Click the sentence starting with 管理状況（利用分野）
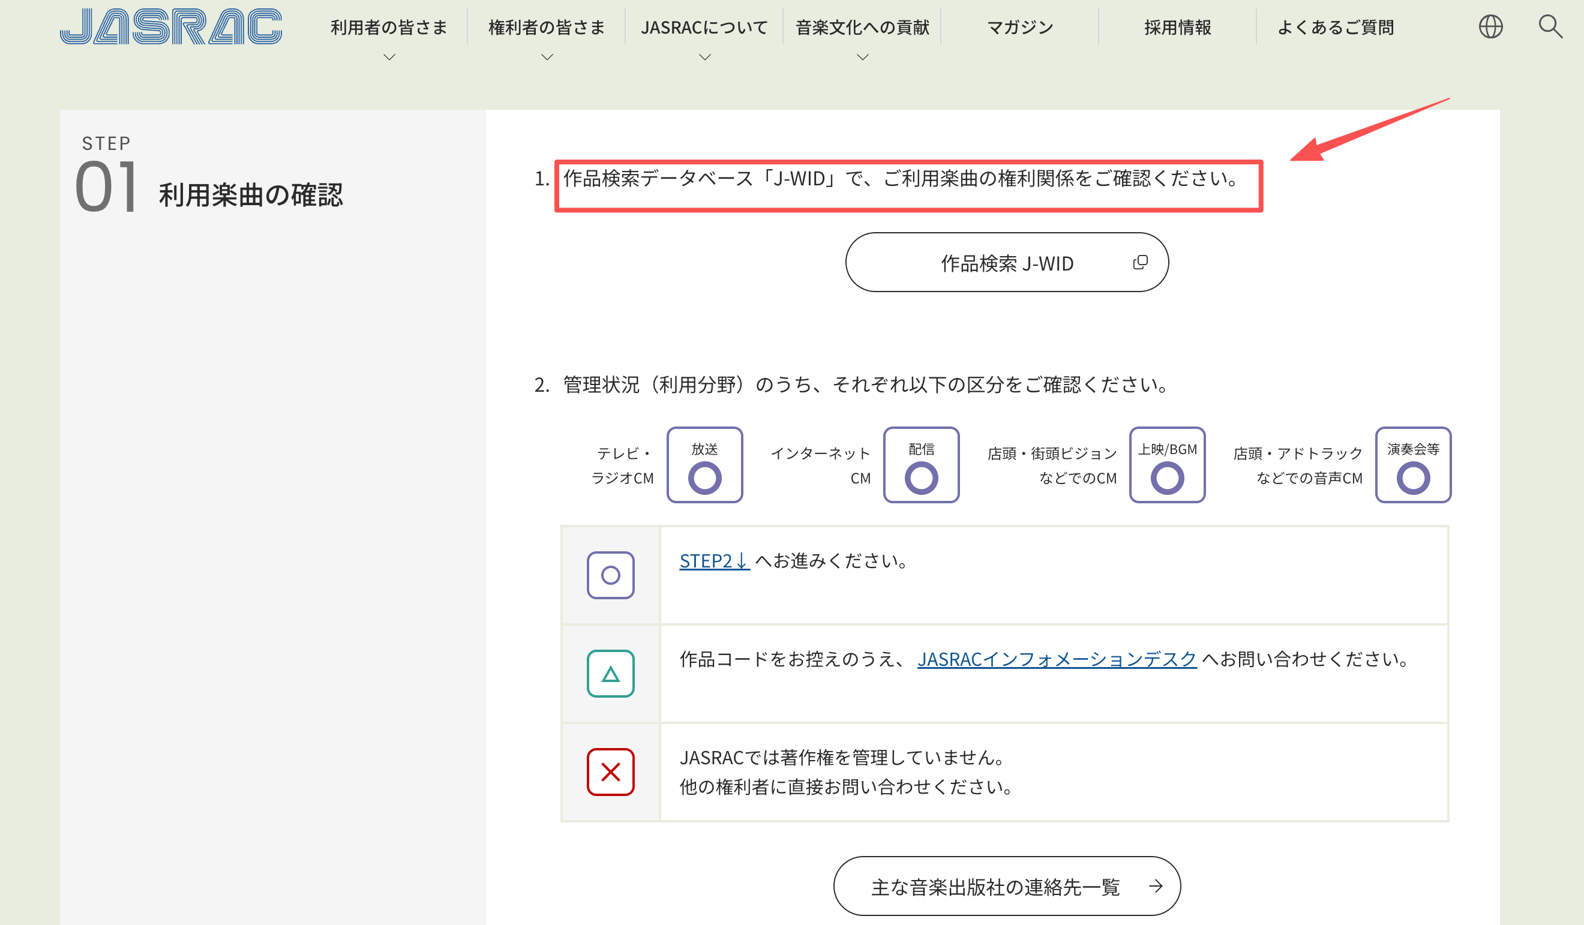1584x925 pixels. coord(867,385)
